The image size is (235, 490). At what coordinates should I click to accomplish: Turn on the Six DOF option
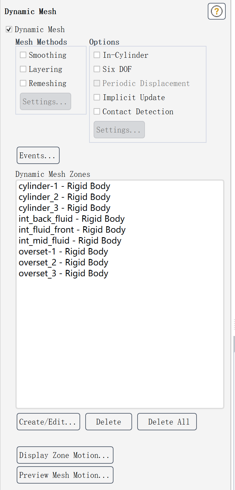[x=97, y=69]
